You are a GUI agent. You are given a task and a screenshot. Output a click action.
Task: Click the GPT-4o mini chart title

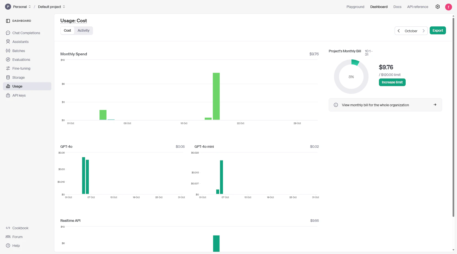204,147
